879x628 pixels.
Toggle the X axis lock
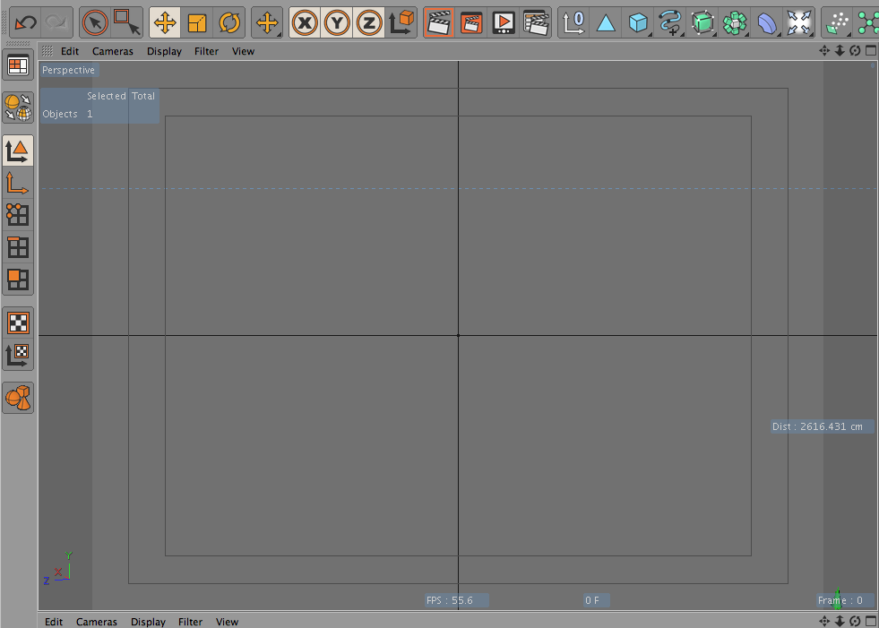[305, 22]
